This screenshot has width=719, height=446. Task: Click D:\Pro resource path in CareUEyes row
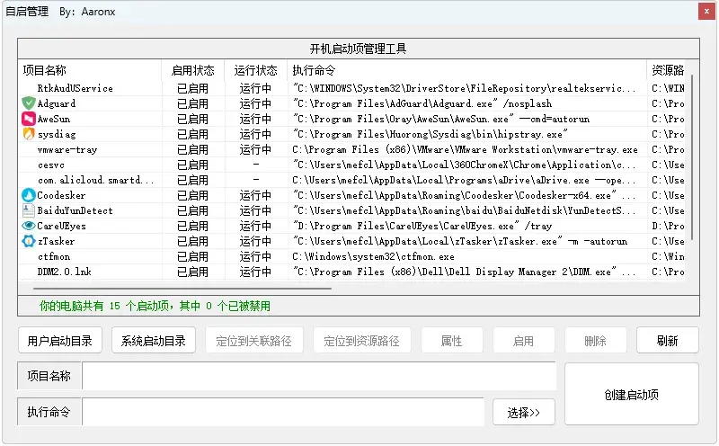point(668,226)
